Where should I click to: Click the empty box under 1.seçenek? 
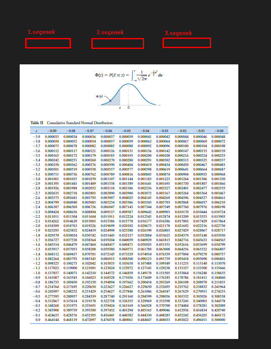(48, 43)
